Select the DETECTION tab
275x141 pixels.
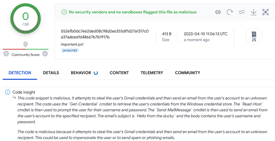pos(20,73)
